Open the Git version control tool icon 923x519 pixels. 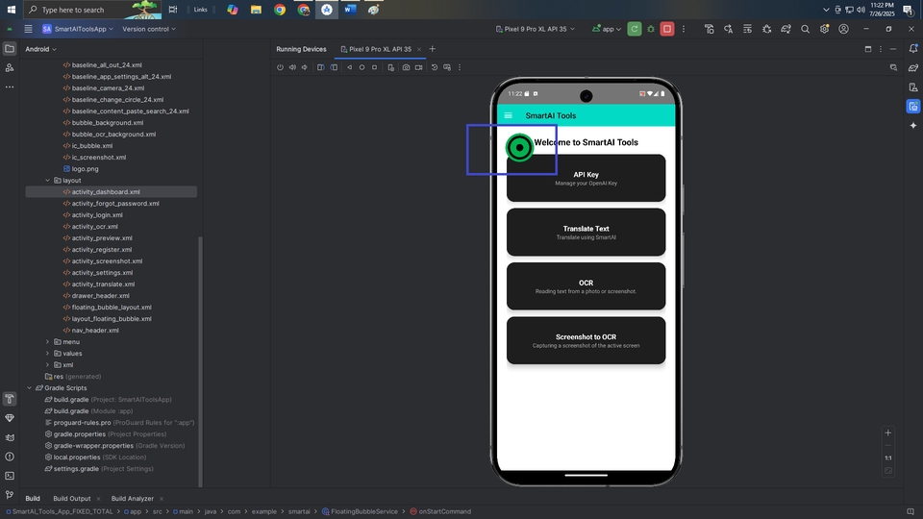click(10, 495)
